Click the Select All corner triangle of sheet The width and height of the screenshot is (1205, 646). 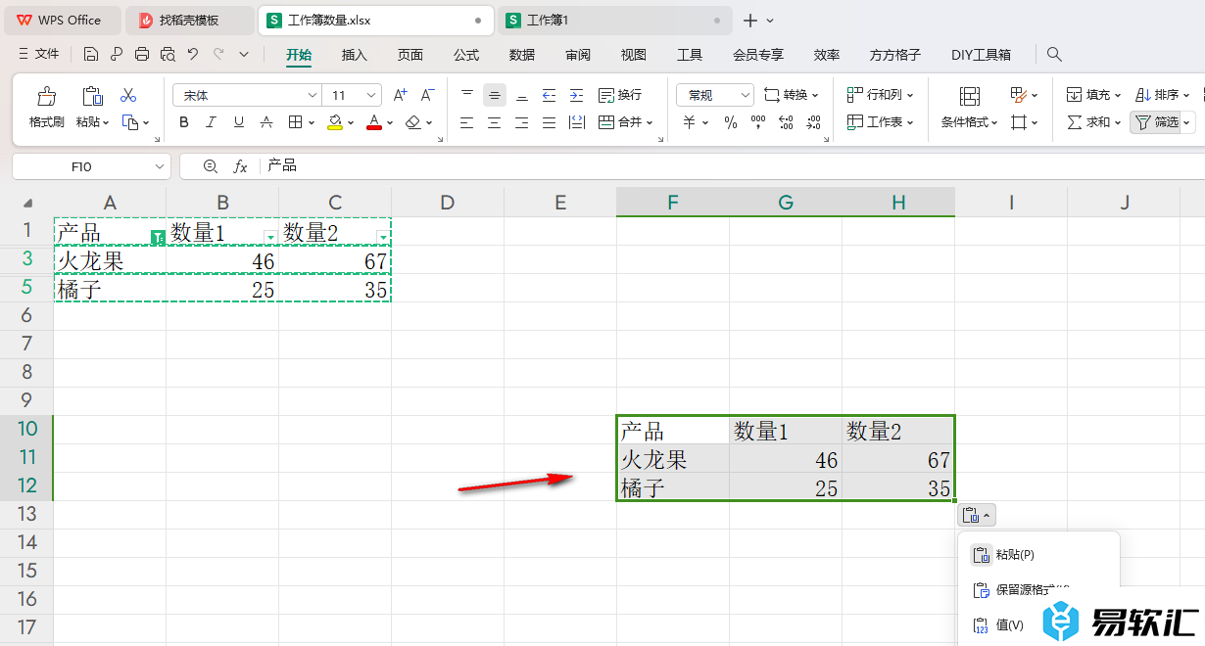(27, 203)
